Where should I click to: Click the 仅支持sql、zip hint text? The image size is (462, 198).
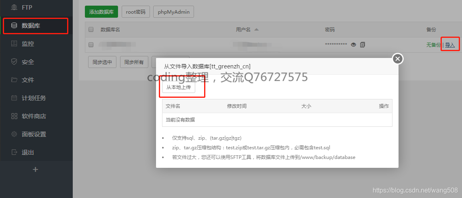[x=207, y=138]
